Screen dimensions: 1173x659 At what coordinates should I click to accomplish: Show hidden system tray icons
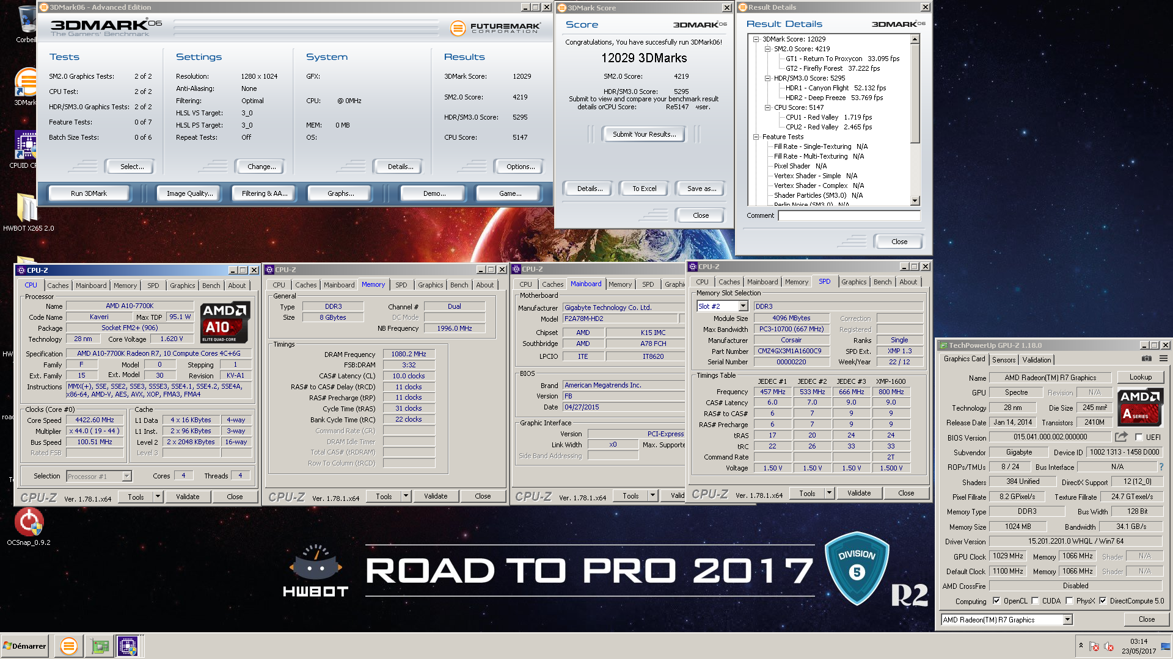coord(1081,646)
